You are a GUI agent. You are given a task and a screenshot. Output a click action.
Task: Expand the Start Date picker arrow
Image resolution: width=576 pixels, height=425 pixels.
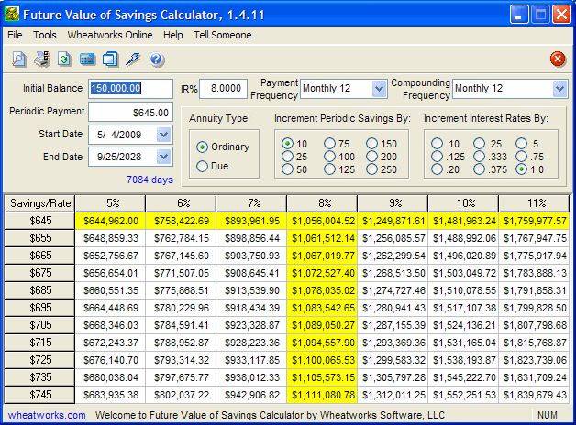click(x=163, y=135)
